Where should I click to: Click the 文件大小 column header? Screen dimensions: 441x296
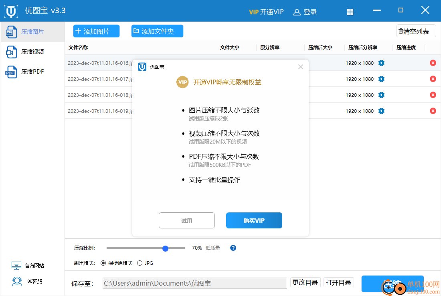[x=229, y=48]
